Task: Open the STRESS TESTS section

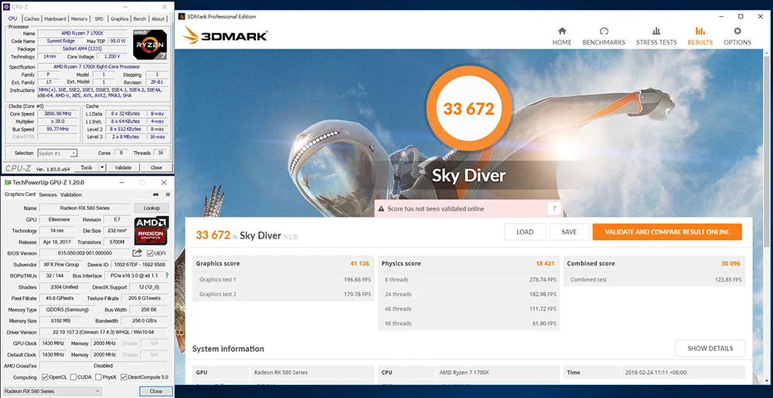Action: click(x=656, y=36)
